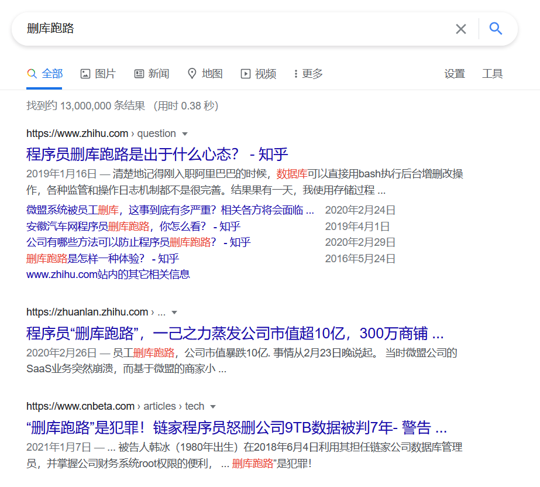This screenshot has width=540, height=487.
Task: Expand the arrow after cnbeta.com articles tech breadcrumb
Action: pyautogui.click(x=213, y=406)
